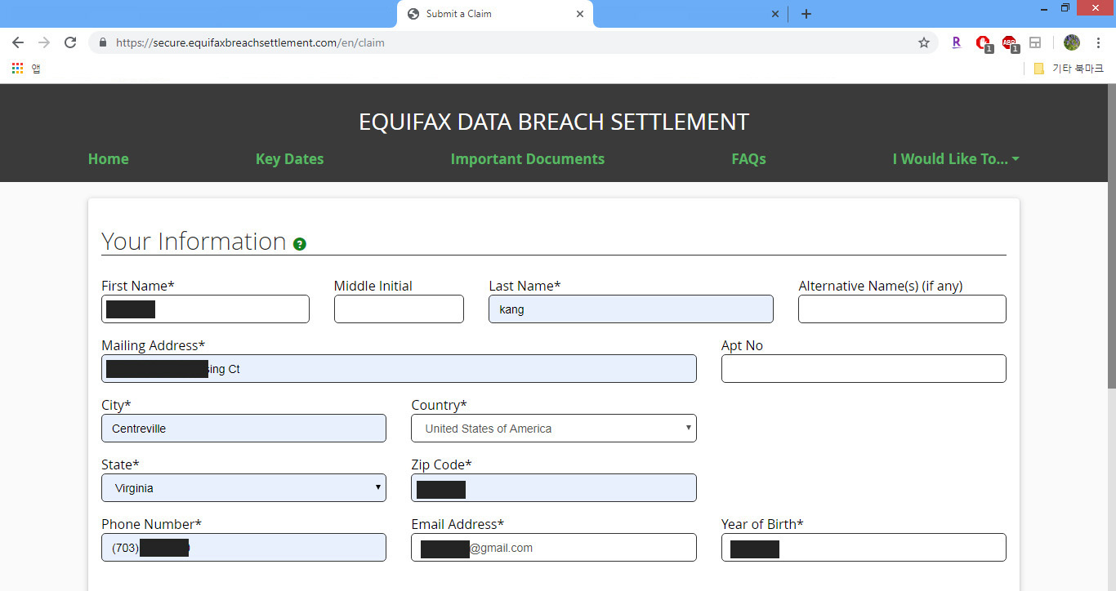1116x591 pixels.
Task: Focus the Alternative Name(s) field
Action: pyautogui.click(x=902, y=309)
